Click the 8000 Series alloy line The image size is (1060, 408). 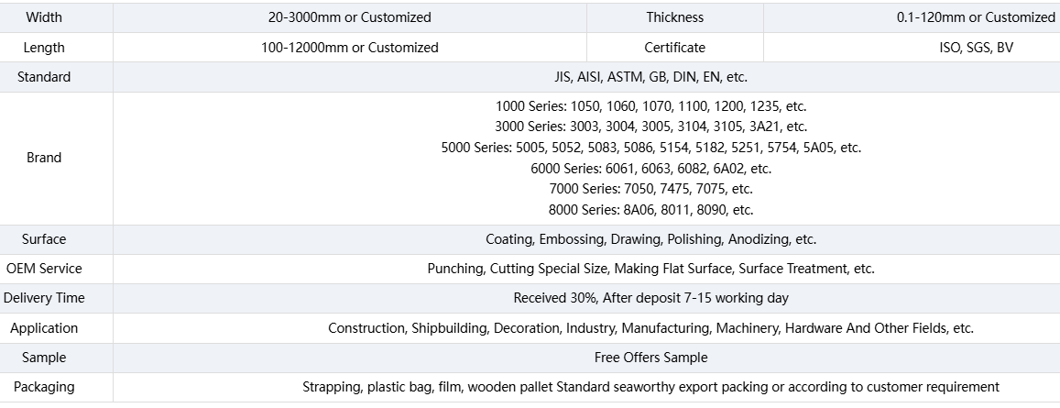tap(650, 210)
